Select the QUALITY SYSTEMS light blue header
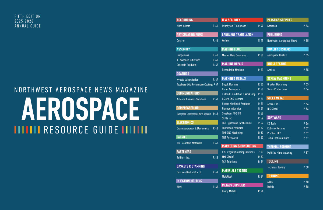This screenshot has width=323, height=210. (287, 49)
